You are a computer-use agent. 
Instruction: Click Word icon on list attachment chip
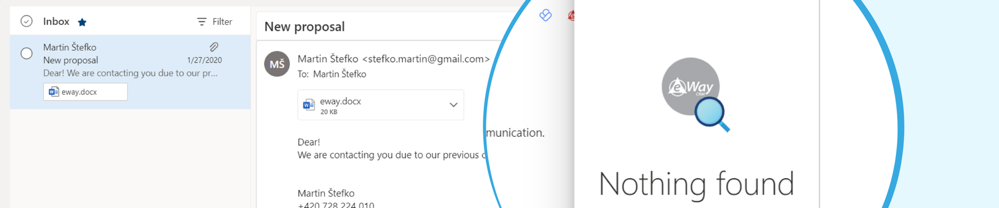point(54,92)
